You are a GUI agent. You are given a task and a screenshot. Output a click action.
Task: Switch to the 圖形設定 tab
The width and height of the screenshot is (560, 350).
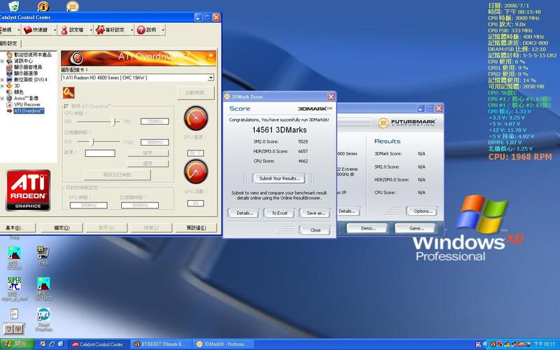tap(9, 43)
